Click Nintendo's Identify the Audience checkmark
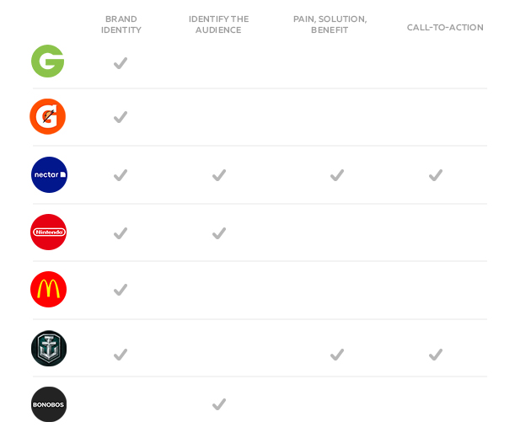This screenshot has width=531, height=438. (x=219, y=233)
